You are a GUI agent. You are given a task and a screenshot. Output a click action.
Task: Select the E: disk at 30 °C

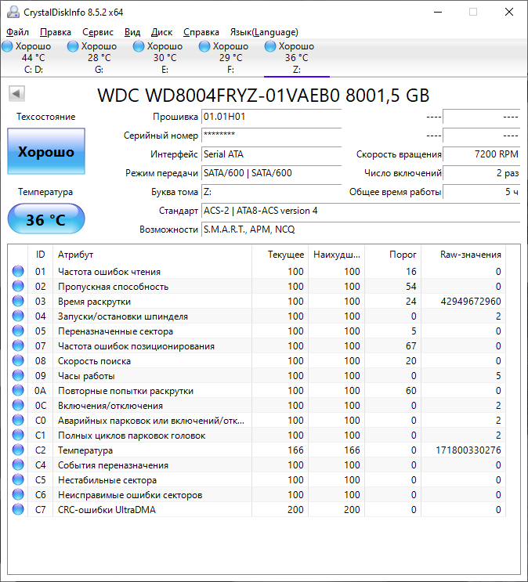(165, 57)
